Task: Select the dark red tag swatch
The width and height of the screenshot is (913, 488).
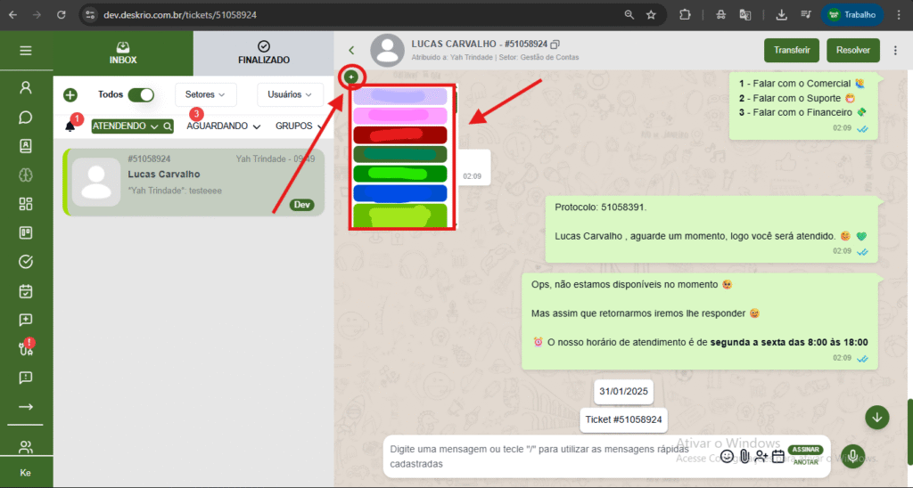Action: pos(399,135)
